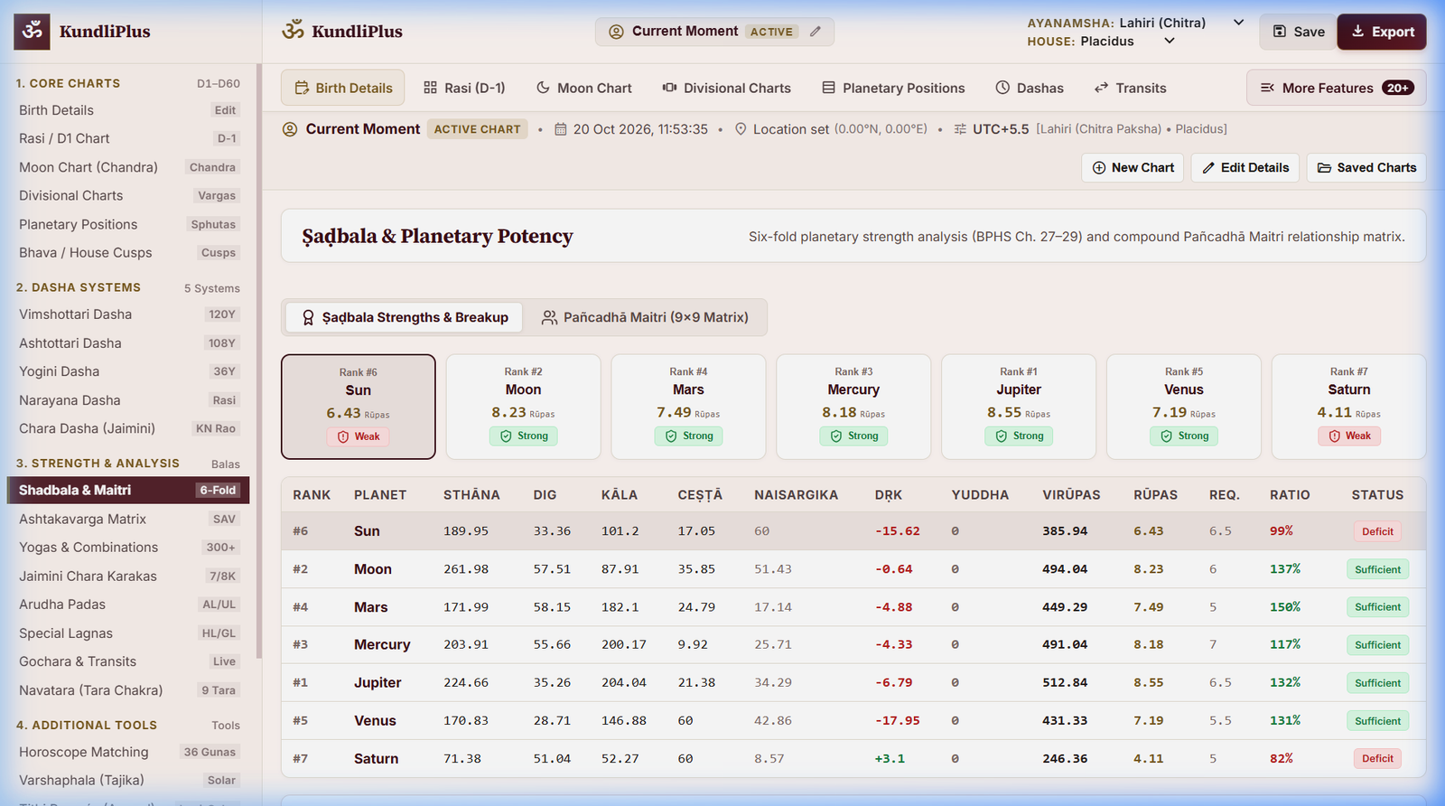Click the Weak badge icon on Saturn card

(1335, 436)
